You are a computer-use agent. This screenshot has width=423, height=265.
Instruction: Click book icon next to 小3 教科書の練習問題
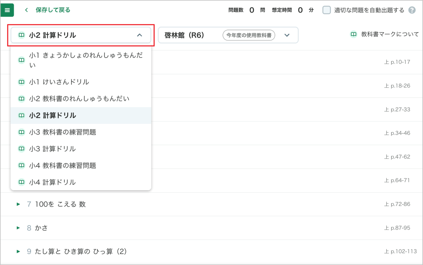[x=21, y=132]
